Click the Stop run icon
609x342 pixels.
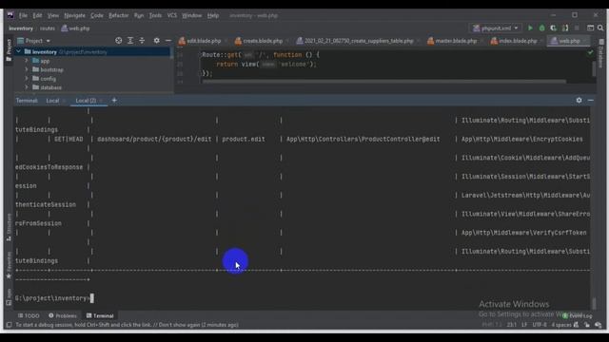click(x=577, y=28)
